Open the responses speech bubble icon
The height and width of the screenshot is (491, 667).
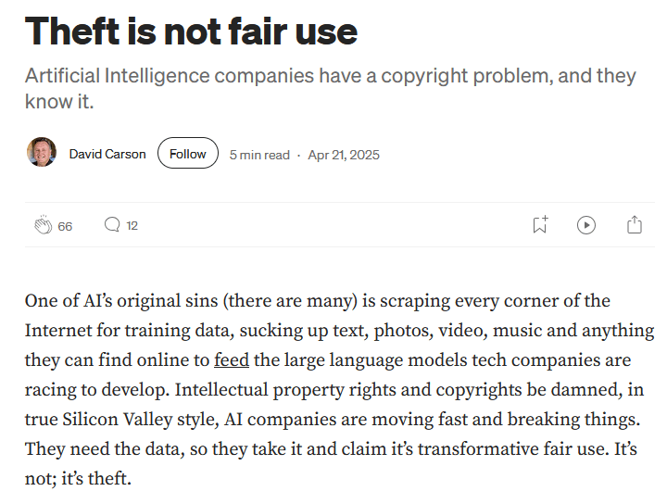[112, 224]
